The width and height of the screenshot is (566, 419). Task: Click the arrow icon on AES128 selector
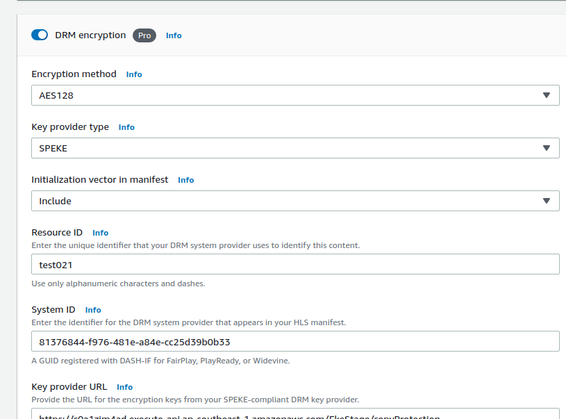tap(546, 95)
